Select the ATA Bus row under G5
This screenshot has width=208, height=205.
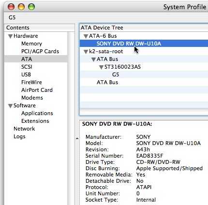pyautogui.click(x=144, y=82)
